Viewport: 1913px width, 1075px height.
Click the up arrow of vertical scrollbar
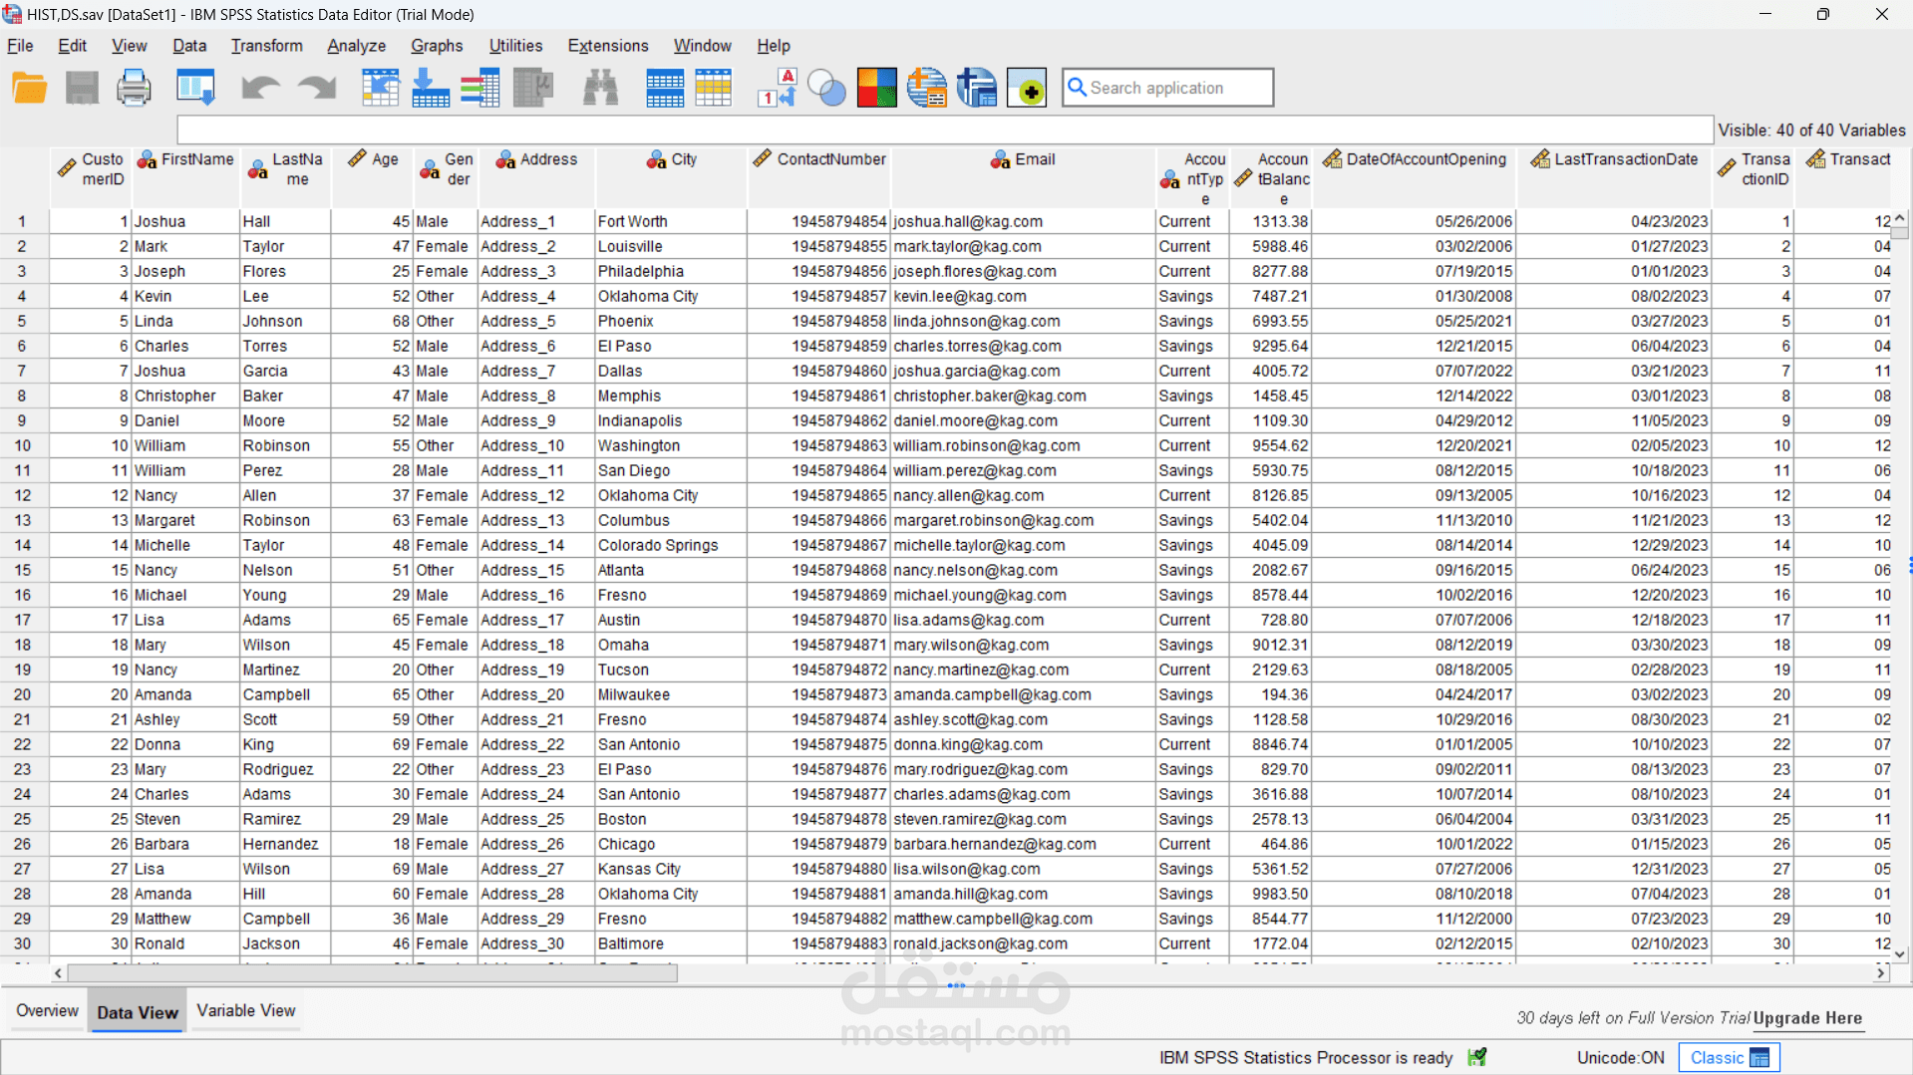1900,218
